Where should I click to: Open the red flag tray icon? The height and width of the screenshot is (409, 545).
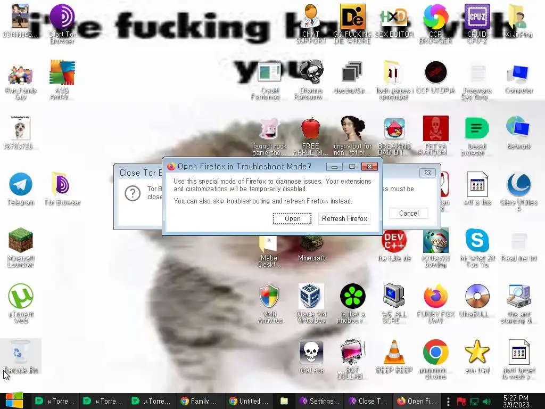[x=461, y=402]
